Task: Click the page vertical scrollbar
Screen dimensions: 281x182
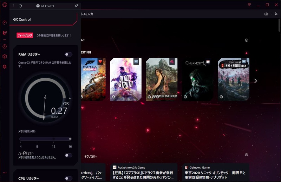Action: [280, 25]
